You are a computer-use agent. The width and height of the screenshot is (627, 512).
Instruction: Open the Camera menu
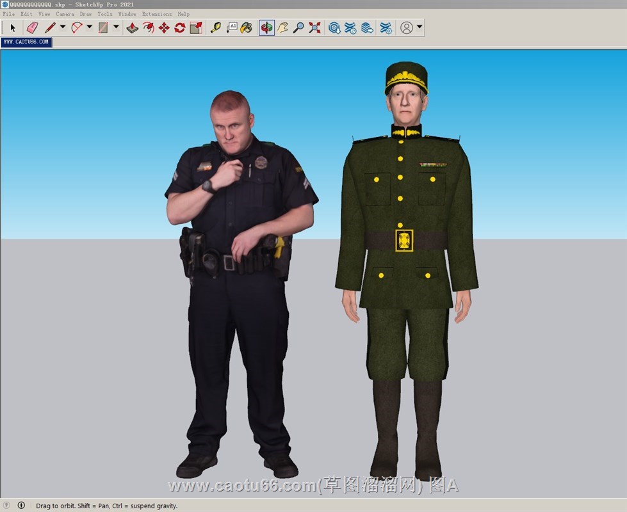point(65,13)
